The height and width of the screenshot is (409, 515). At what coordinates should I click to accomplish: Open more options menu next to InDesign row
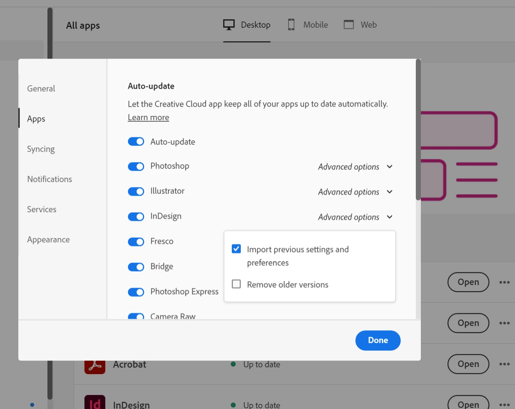coord(504,405)
